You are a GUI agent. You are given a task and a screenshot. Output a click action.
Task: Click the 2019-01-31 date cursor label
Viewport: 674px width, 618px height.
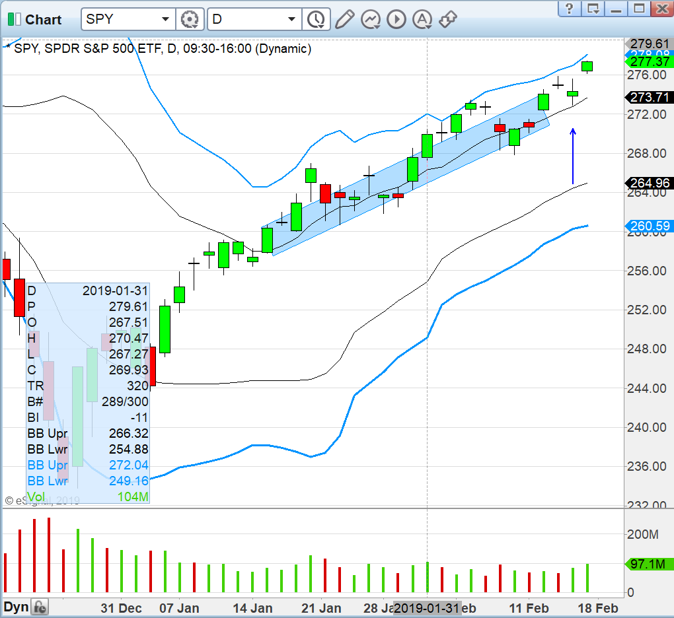pos(428,608)
